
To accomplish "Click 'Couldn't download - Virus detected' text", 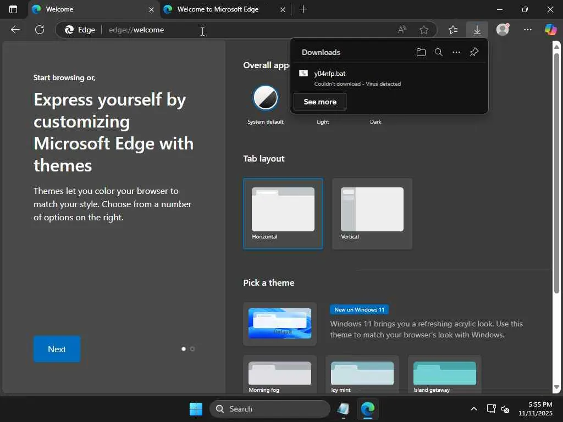I will click(357, 84).
